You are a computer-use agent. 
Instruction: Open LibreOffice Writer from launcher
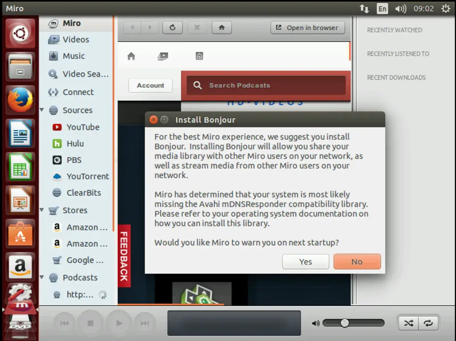(20, 134)
